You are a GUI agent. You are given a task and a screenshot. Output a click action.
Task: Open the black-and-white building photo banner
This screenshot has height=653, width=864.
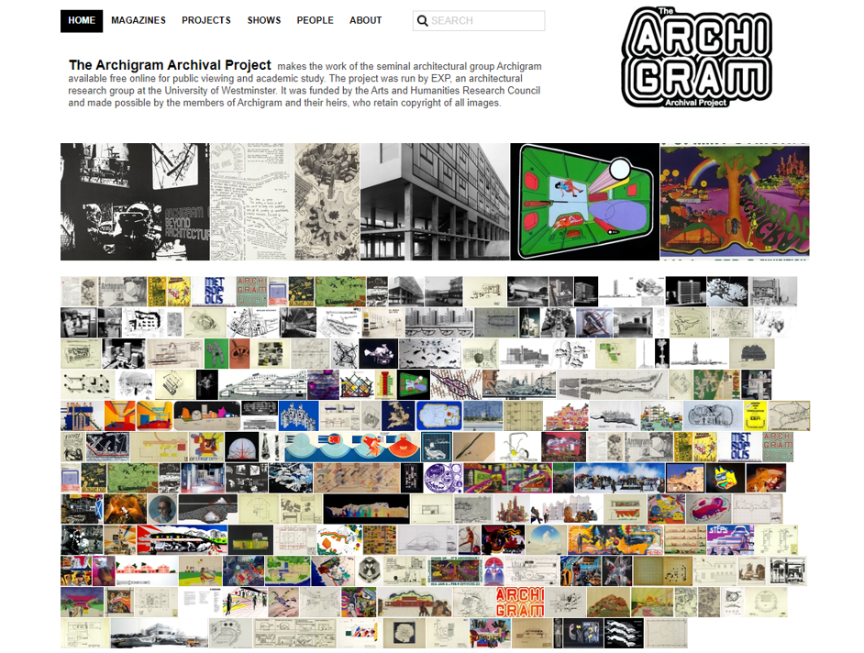pos(436,202)
